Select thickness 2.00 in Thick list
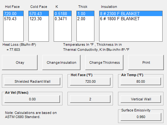This screenshot has width=167, height=125. pos(85,19)
